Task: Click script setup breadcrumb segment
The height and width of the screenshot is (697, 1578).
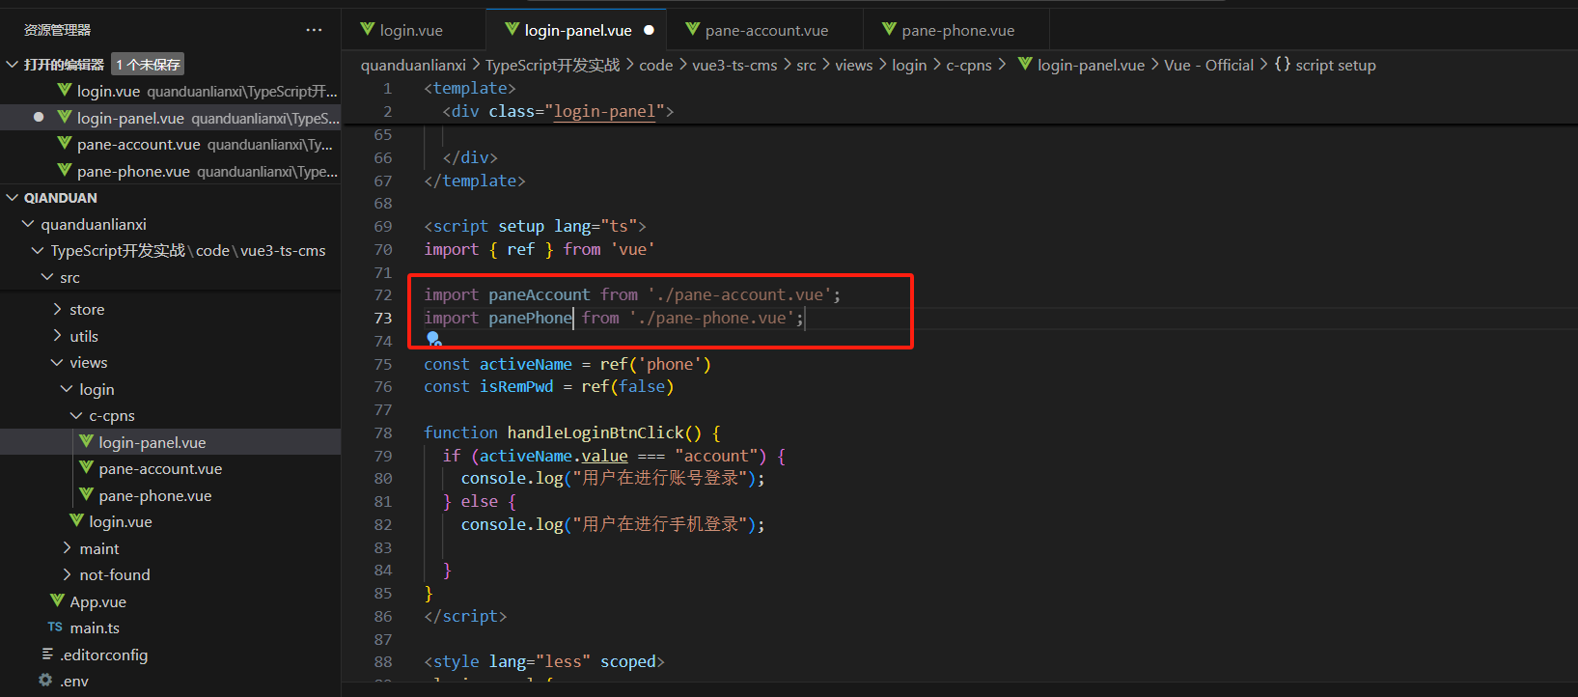Action: [x=1336, y=65]
